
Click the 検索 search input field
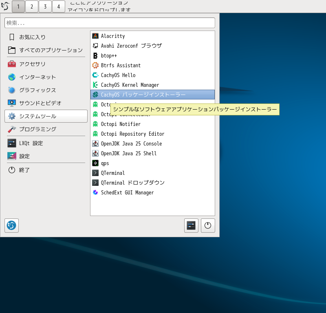click(110, 23)
